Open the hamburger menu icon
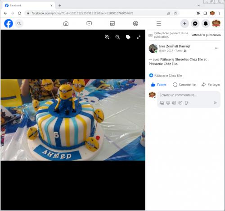Image resolution: width=225 pixels, height=211 pixels. click(x=159, y=23)
